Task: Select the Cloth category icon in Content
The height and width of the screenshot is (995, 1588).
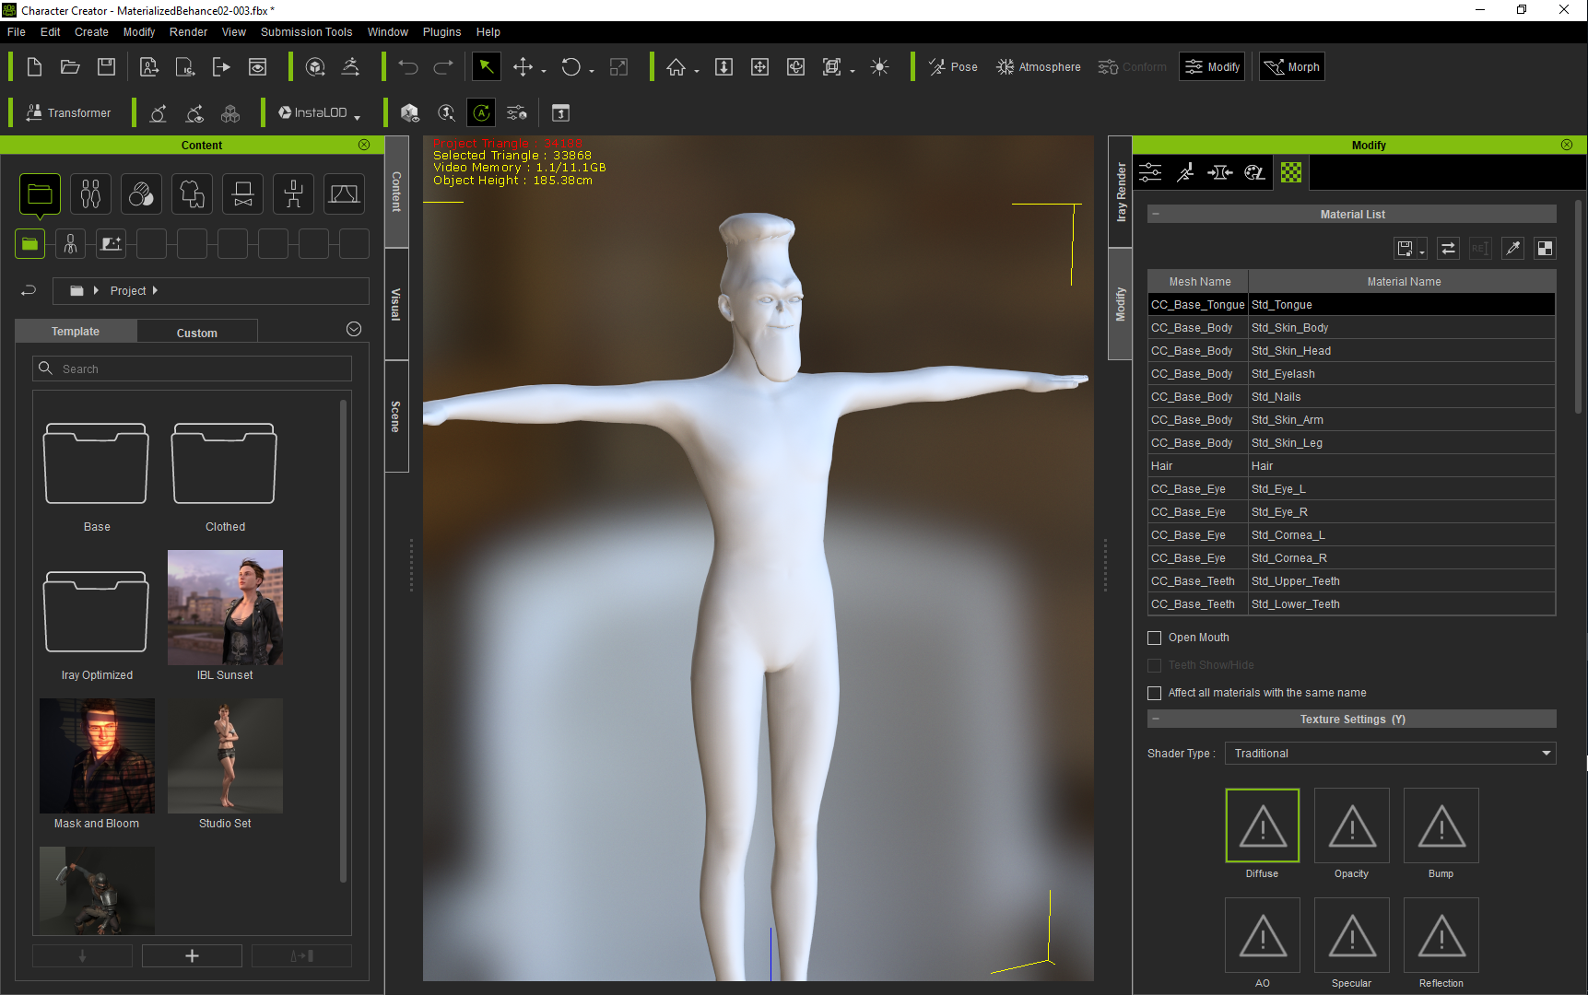Action: 192,194
